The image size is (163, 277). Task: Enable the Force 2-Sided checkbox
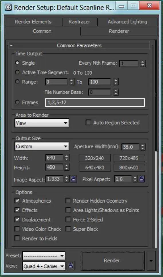point(68,220)
